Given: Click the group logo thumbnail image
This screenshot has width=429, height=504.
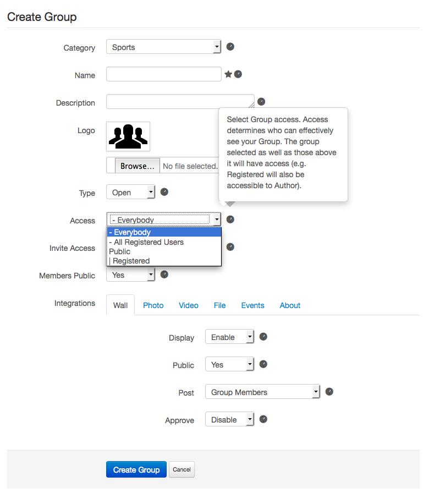Looking at the screenshot, I should pyautogui.click(x=128, y=136).
